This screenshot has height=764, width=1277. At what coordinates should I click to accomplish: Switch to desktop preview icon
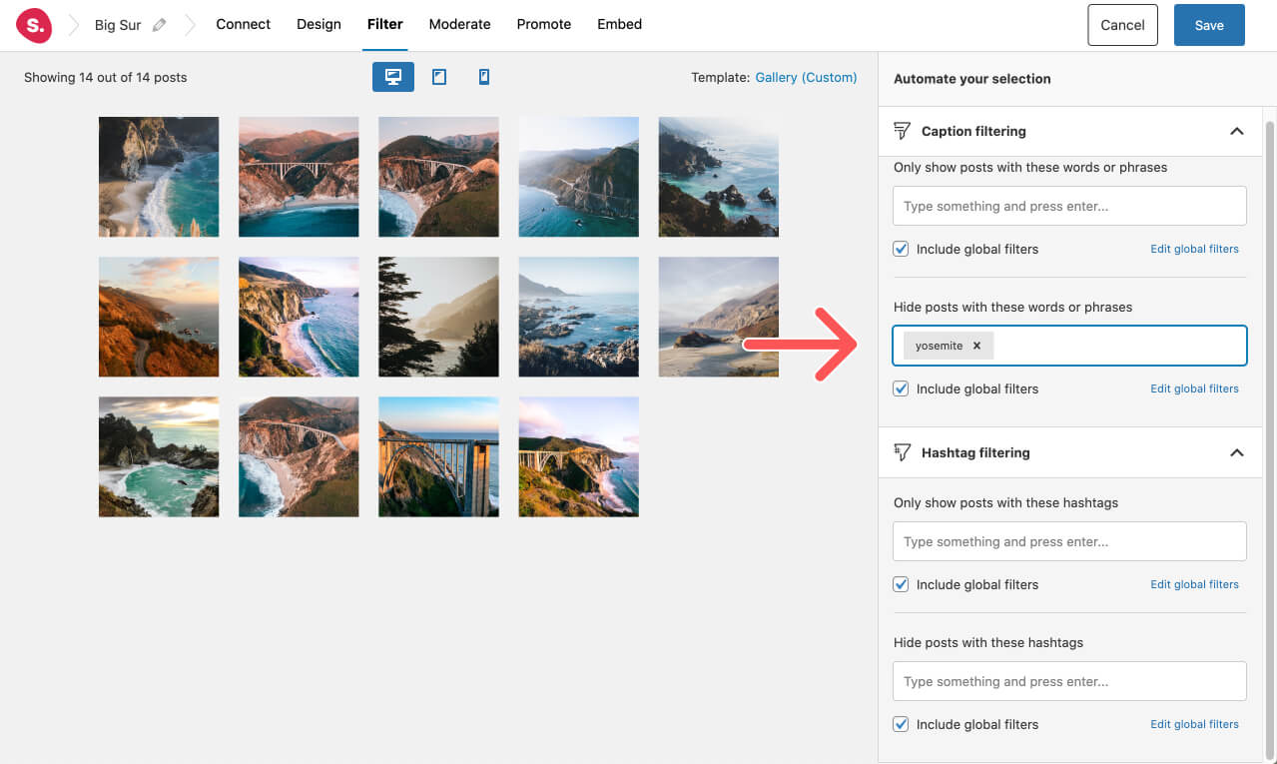coord(393,77)
